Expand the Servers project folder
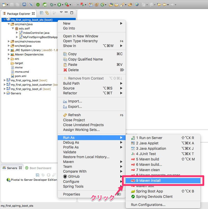This screenshot has height=209, width=208. [5, 93]
